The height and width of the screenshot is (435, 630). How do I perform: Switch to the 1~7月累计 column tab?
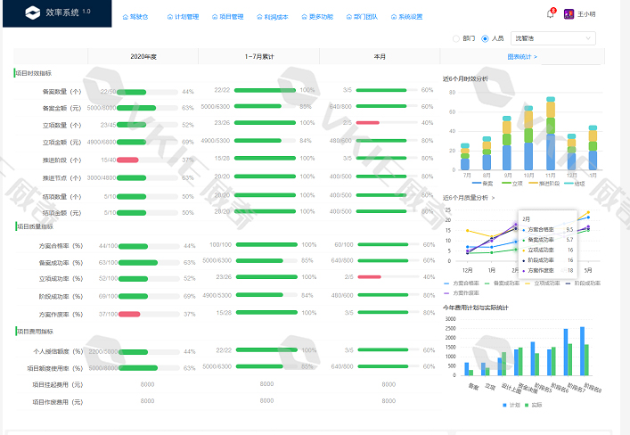(259, 56)
